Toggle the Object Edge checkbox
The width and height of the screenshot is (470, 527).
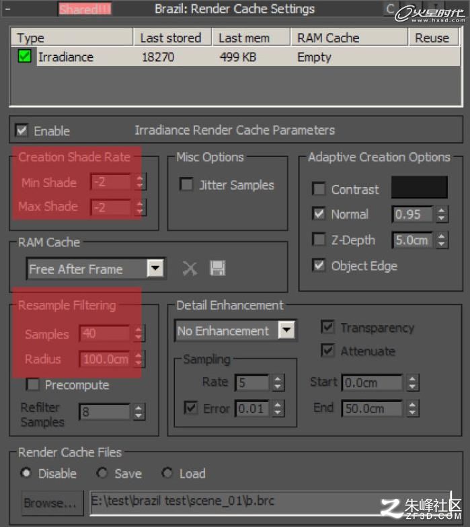click(319, 265)
